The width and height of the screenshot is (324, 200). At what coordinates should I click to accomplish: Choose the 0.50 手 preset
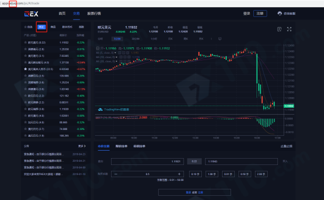pos(245,174)
